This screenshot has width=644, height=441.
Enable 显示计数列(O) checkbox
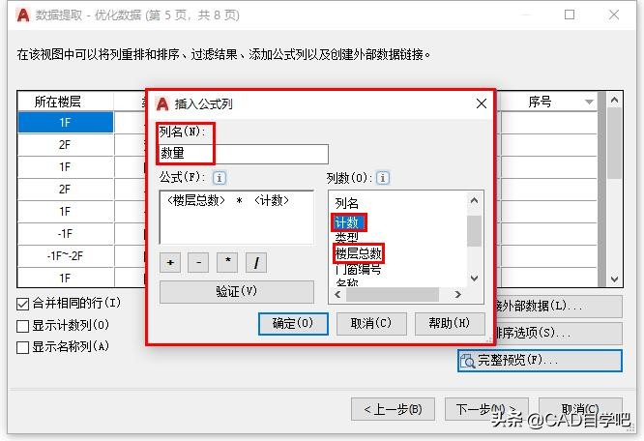tap(22, 326)
